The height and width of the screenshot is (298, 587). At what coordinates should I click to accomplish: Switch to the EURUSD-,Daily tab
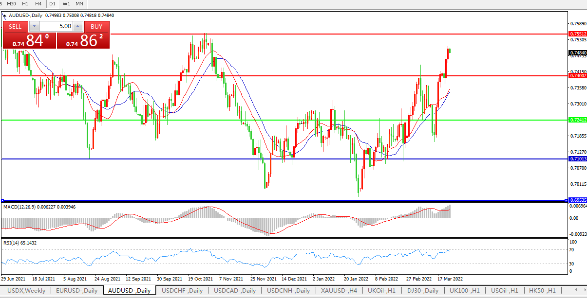click(76, 291)
